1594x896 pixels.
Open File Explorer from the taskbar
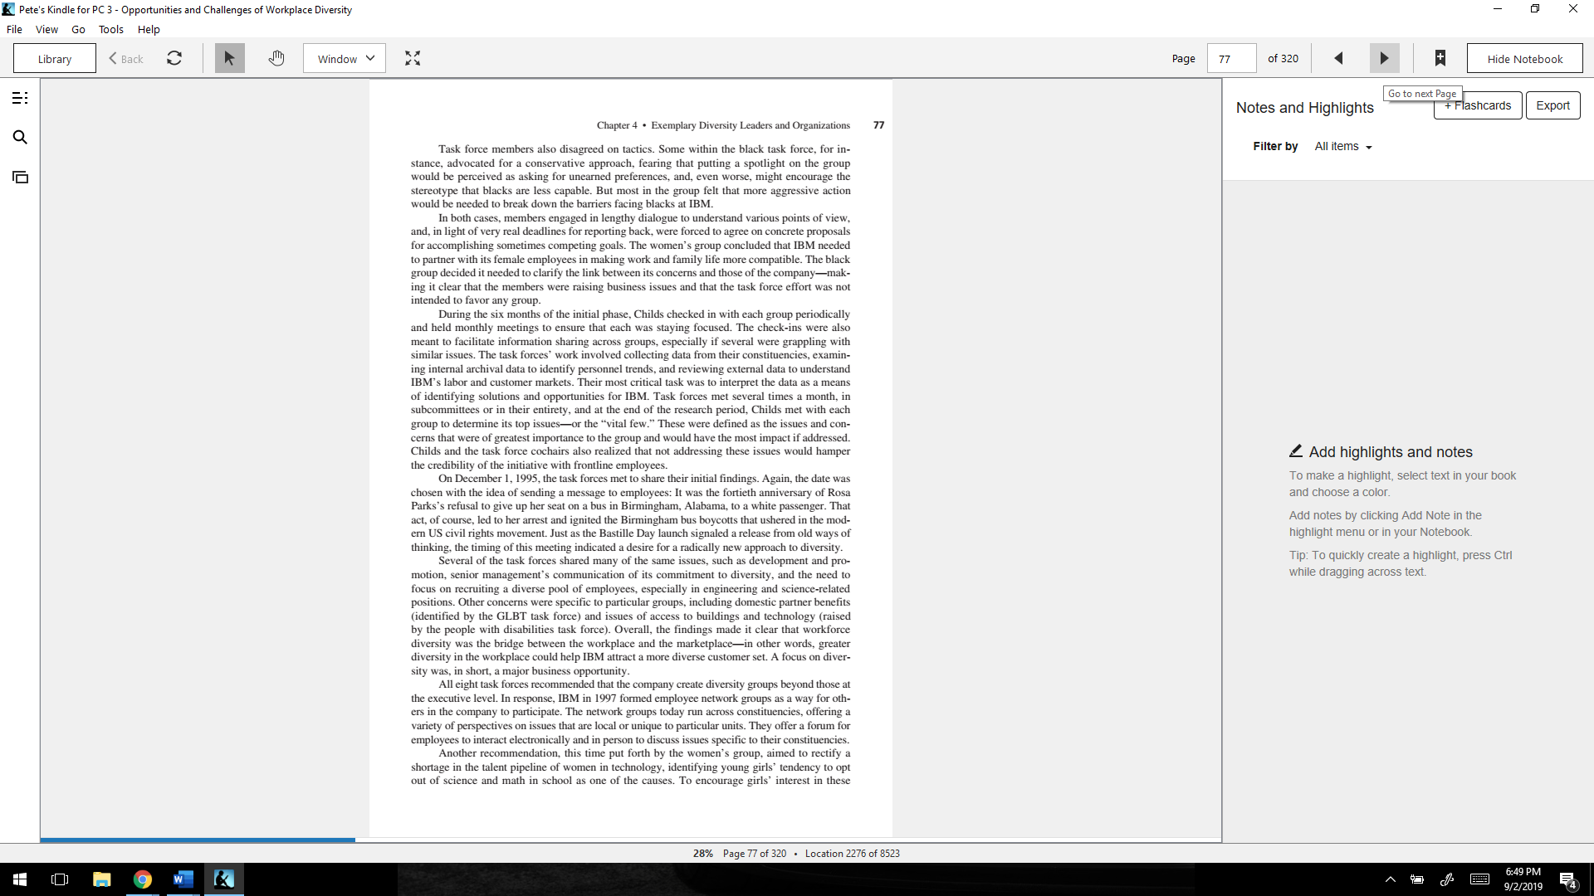point(102,879)
